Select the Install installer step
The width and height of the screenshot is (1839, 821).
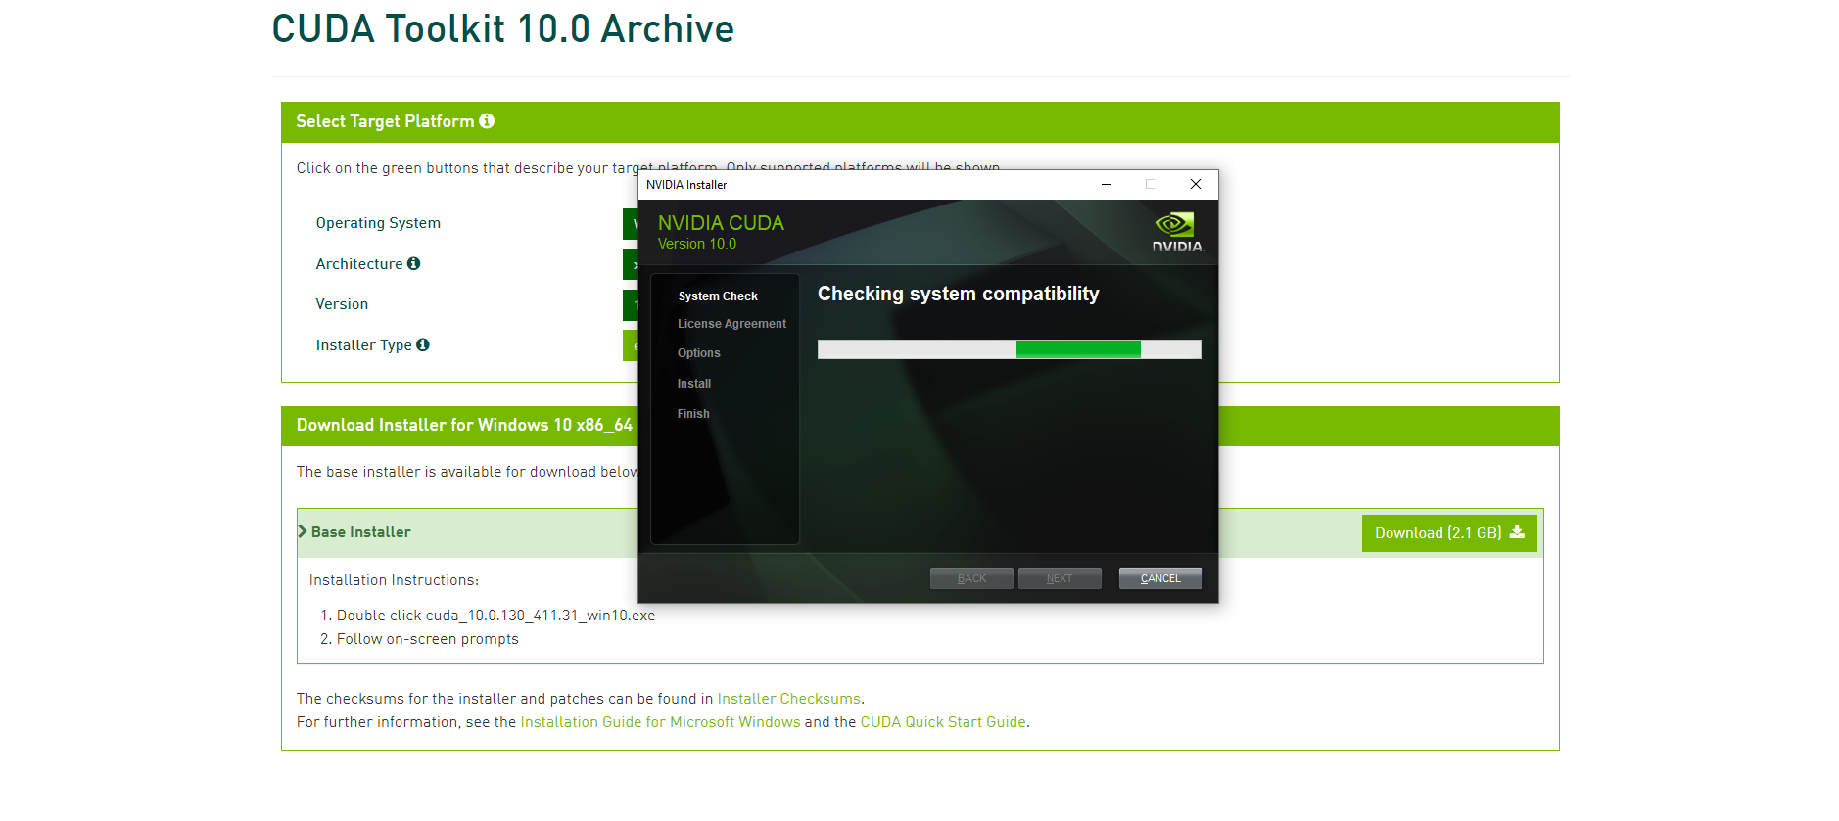tap(693, 384)
